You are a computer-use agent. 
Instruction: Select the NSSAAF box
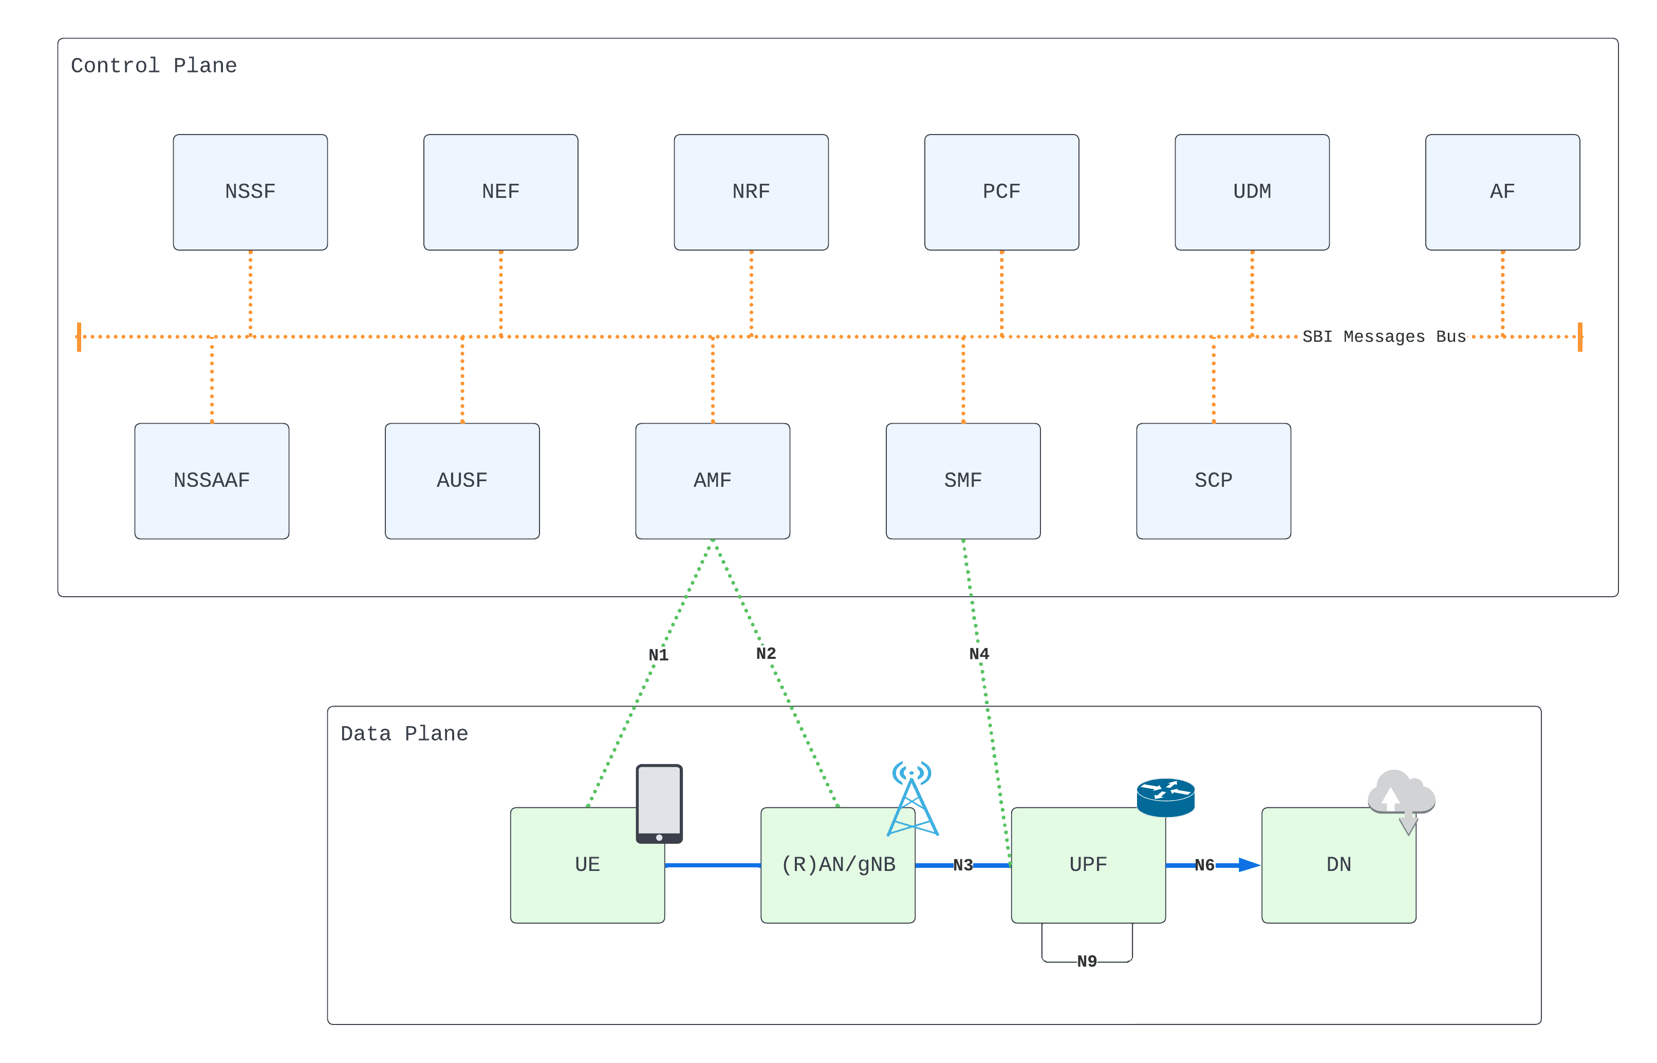pos(212,481)
